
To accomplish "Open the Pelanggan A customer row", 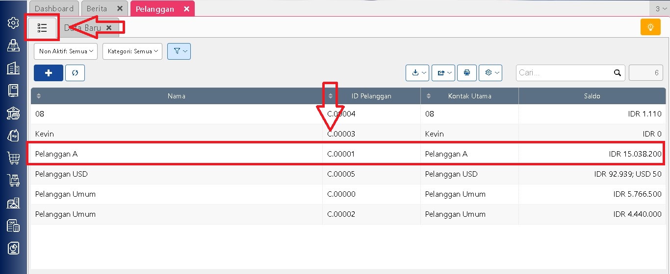I will 177,154.
